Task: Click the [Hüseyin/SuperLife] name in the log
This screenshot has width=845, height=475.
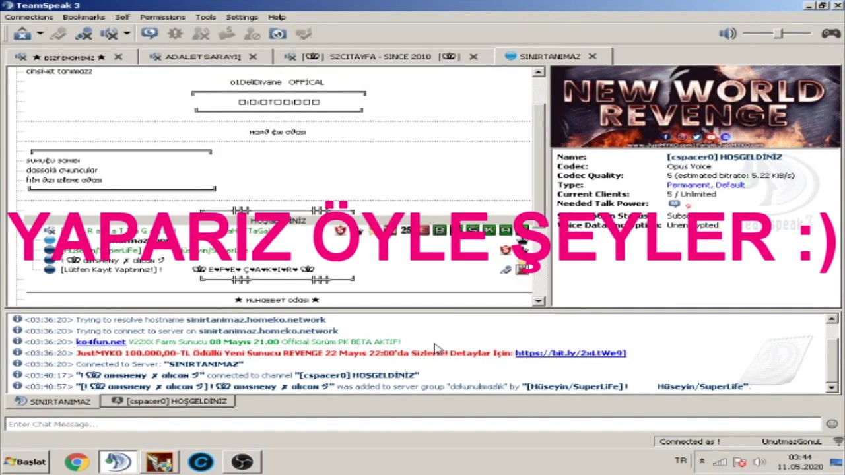Action: coord(573,387)
